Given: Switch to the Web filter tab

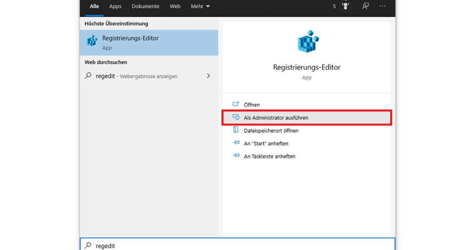Looking at the screenshot, I should (175, 7).
